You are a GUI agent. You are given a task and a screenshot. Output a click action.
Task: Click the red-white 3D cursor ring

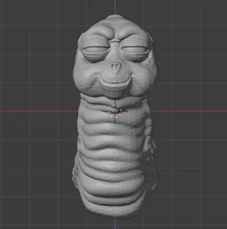[x=115, y=111]
